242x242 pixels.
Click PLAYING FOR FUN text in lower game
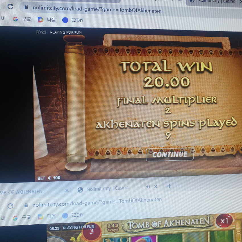tap(79, 227)
